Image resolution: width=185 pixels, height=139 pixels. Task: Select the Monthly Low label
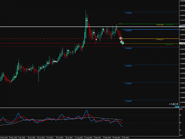click(x=170, y=44)
